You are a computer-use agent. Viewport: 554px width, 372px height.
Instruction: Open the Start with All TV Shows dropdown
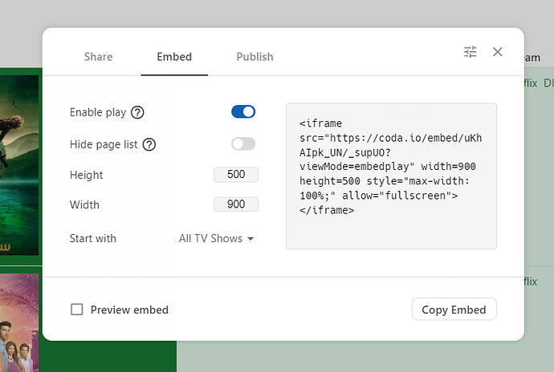(x=216, y=238)
